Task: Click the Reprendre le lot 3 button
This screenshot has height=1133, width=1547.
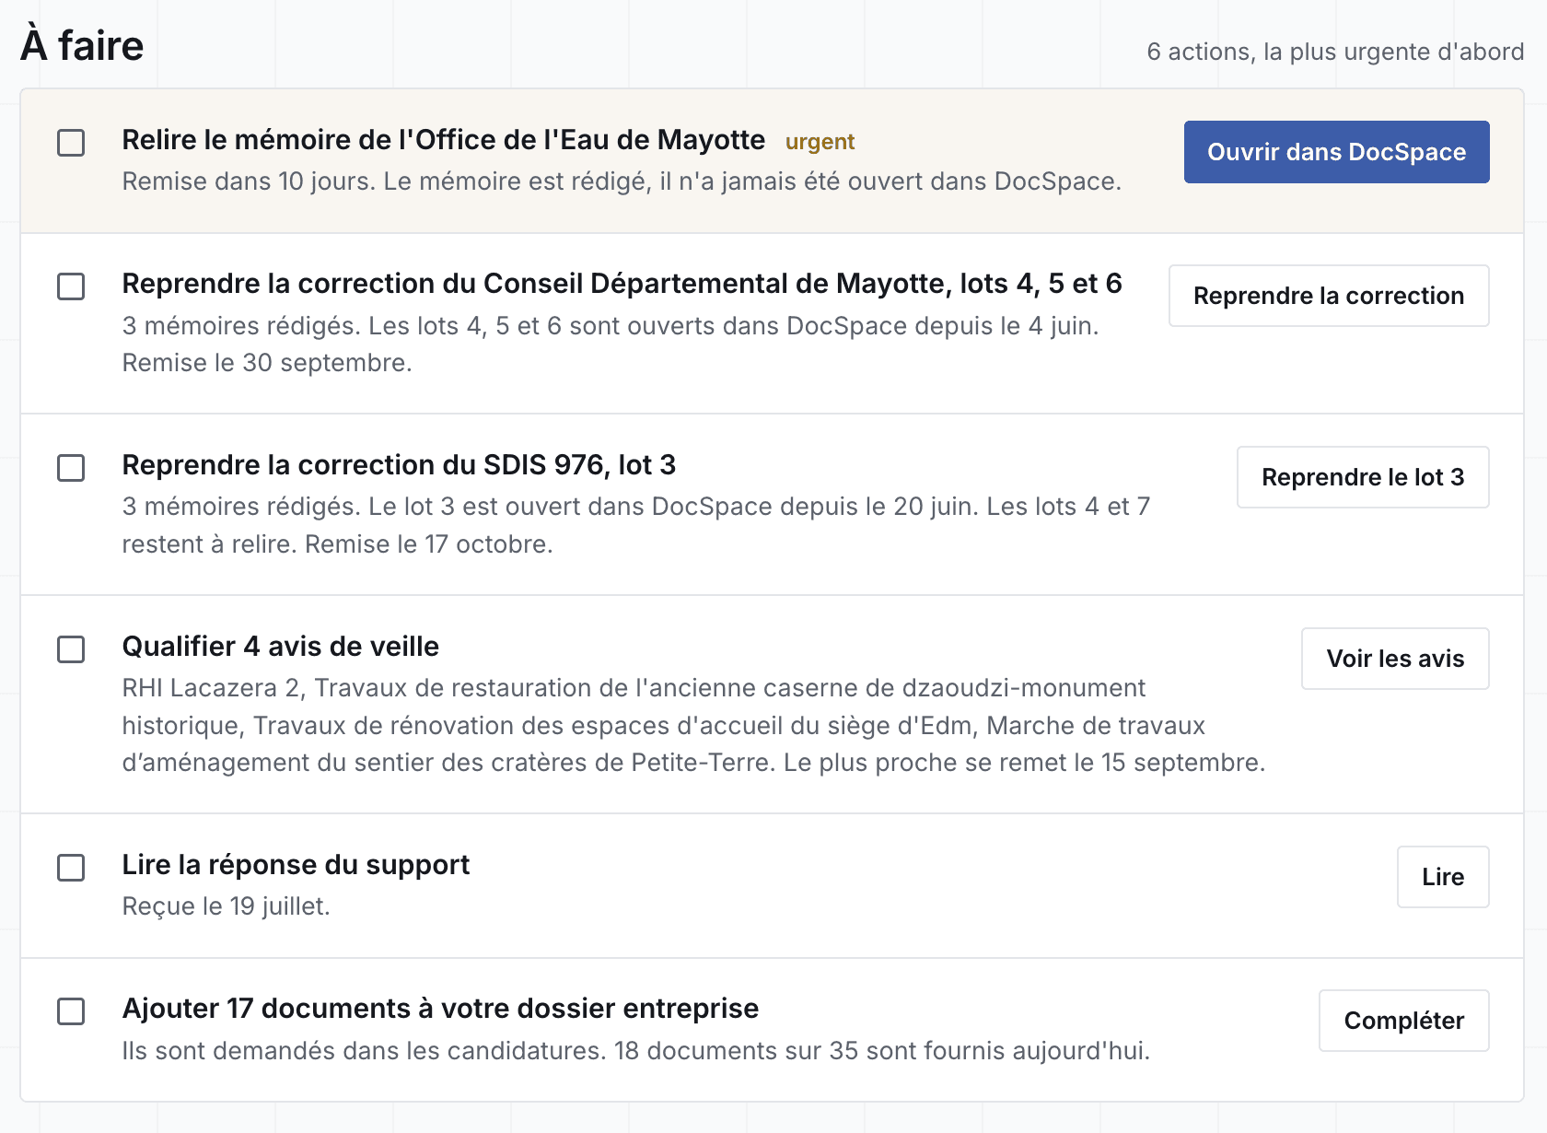Action: point(1363,477)
